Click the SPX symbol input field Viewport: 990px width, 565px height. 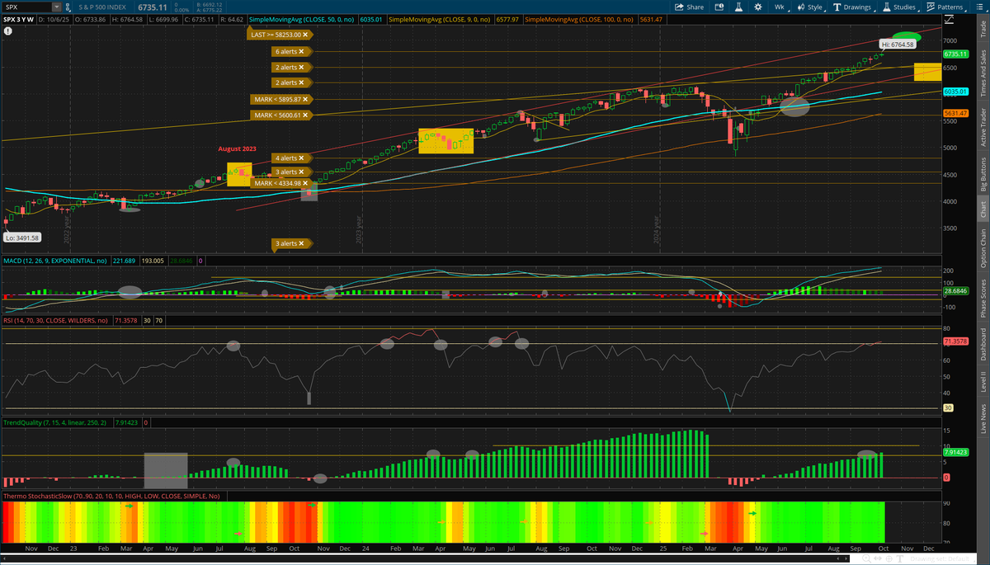click(27, 7)
